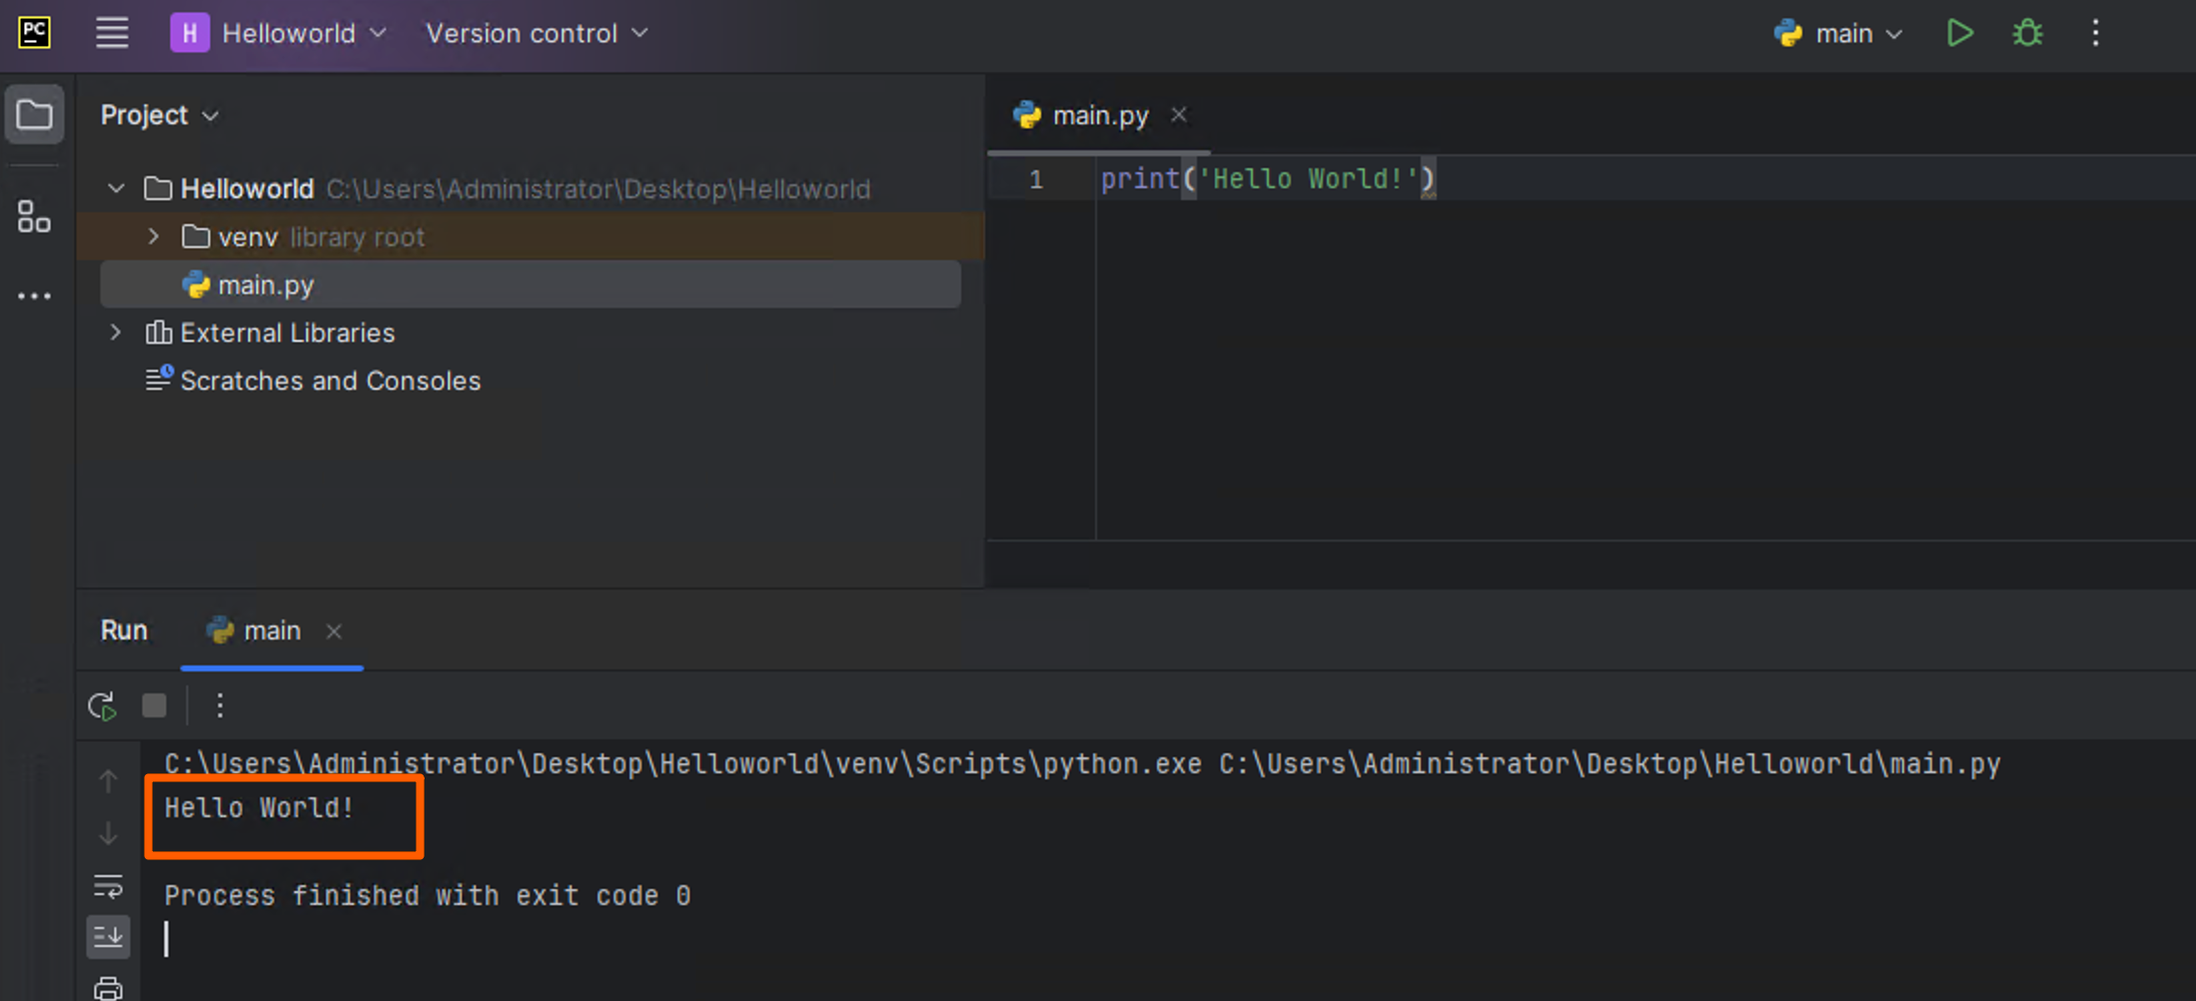The image size is (2196, 1001).
Task: Click the print icon in the Run console
Action: pyautogui.click(x=108, y=988)
